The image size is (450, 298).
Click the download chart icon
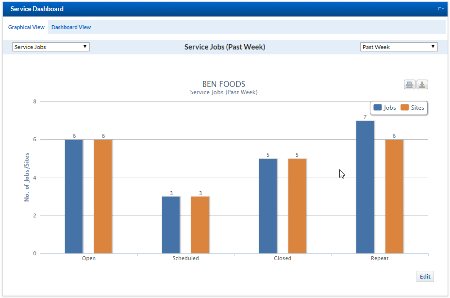422,84
